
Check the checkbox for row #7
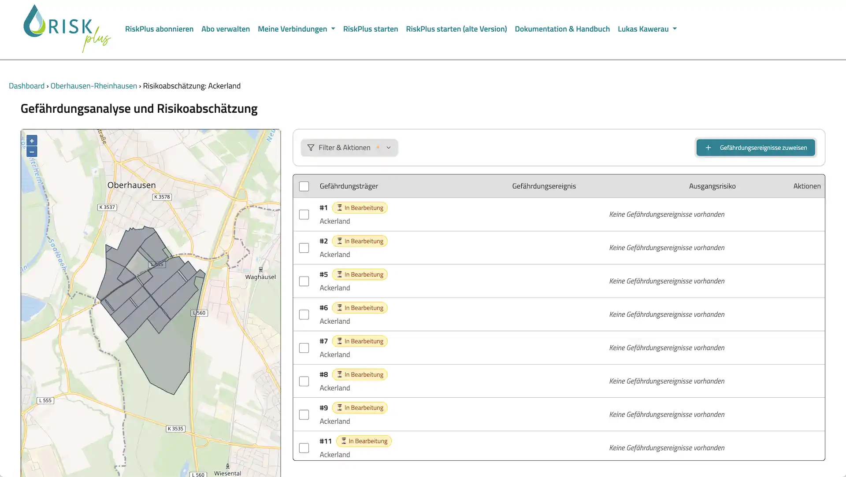(304, 348)
